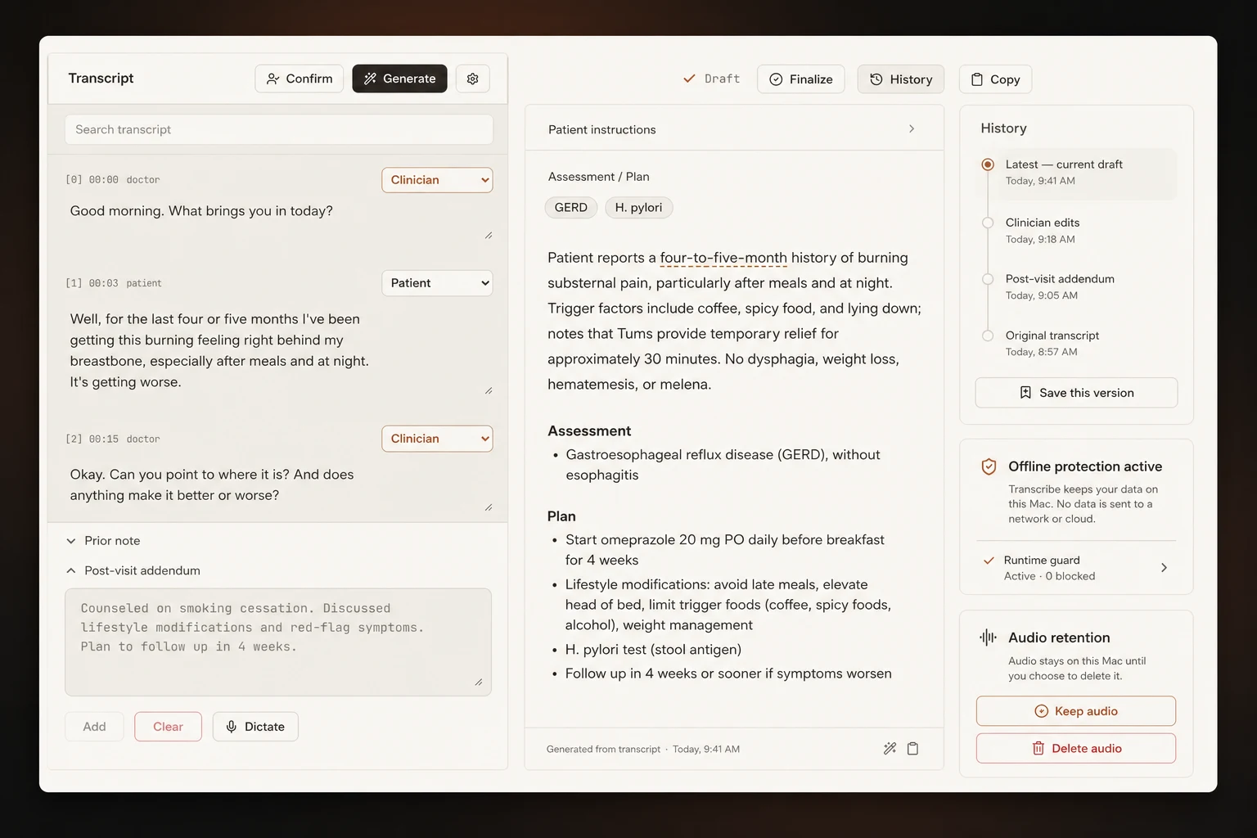Screen dimensions: 1257x838
Task: Click the post-visit addendum text area
Action: [x=278, y=642]
